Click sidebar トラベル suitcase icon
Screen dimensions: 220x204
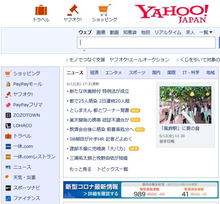[x=8, y=136]
